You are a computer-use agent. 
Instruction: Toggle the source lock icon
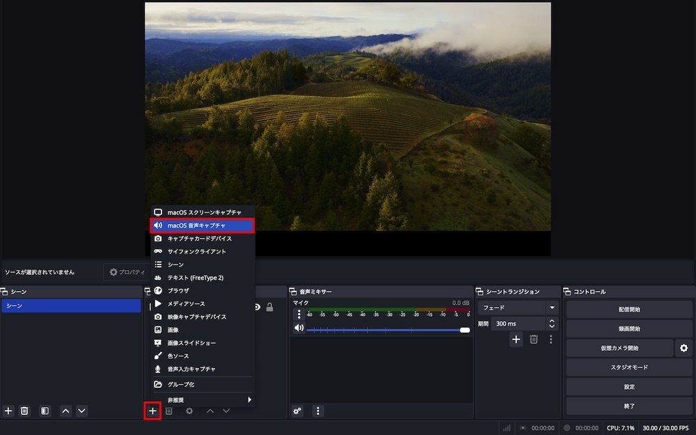click(269, 307)
